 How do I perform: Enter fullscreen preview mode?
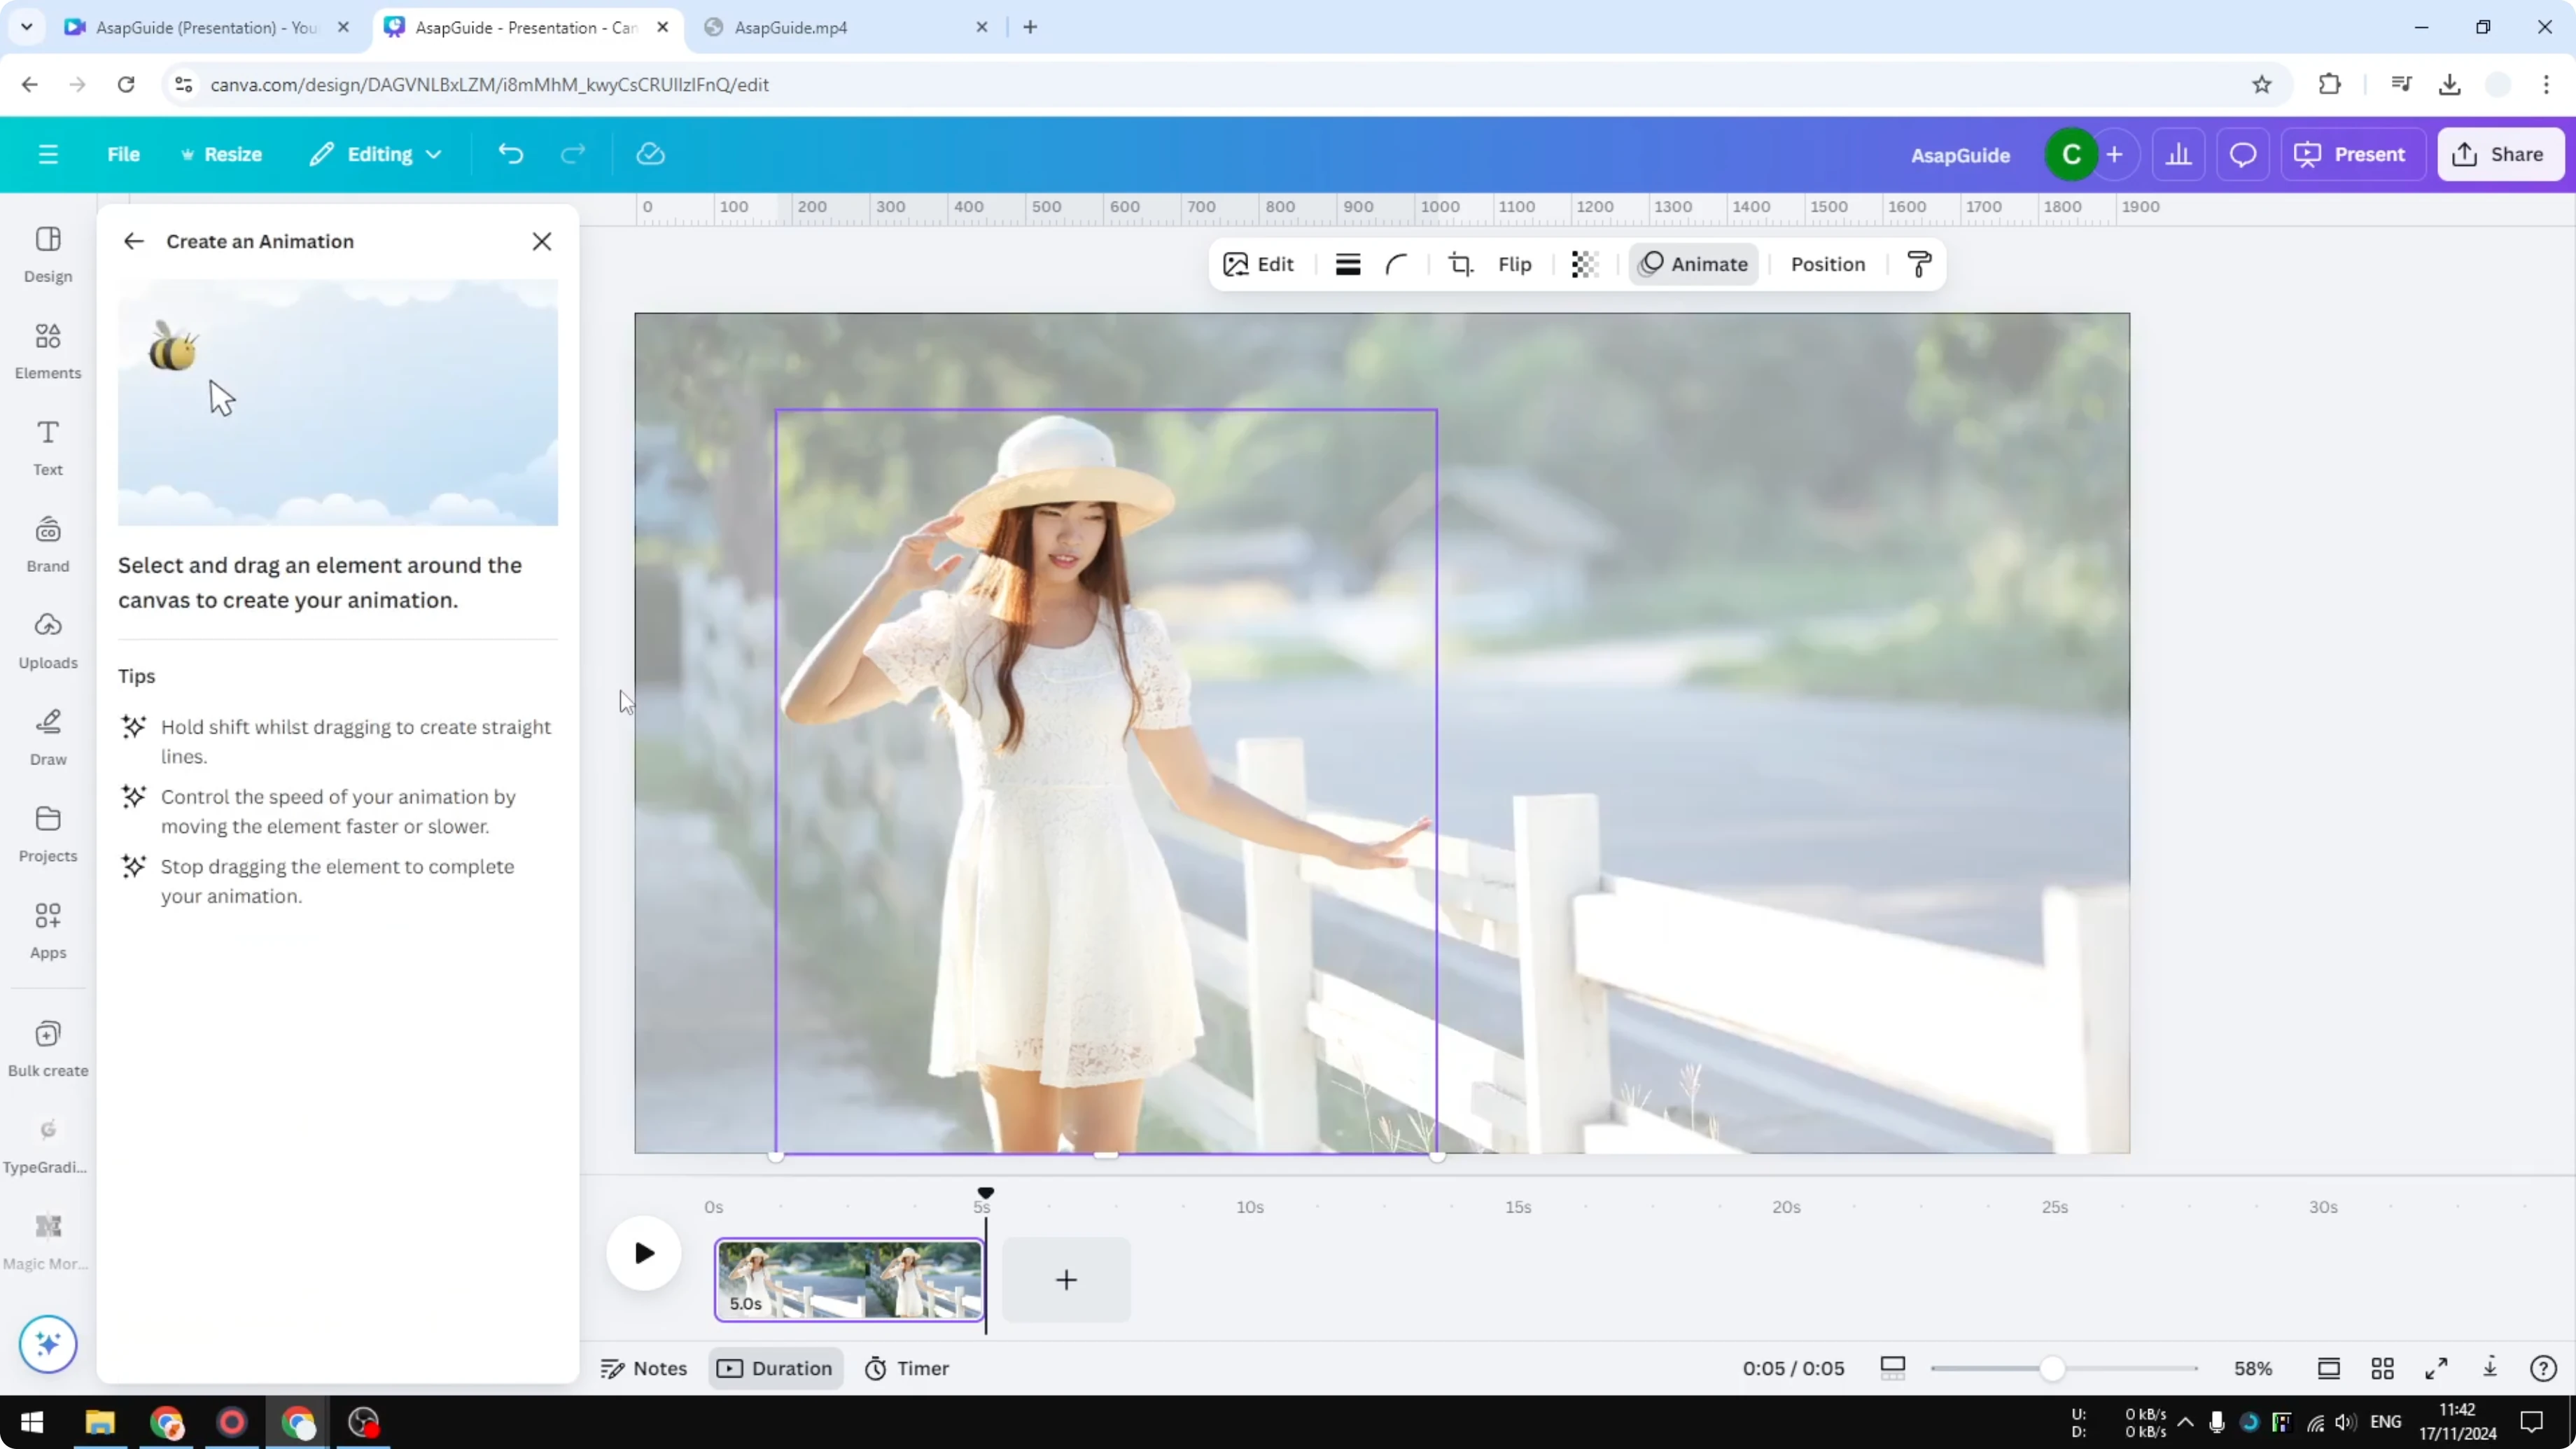point(2436,1368)
